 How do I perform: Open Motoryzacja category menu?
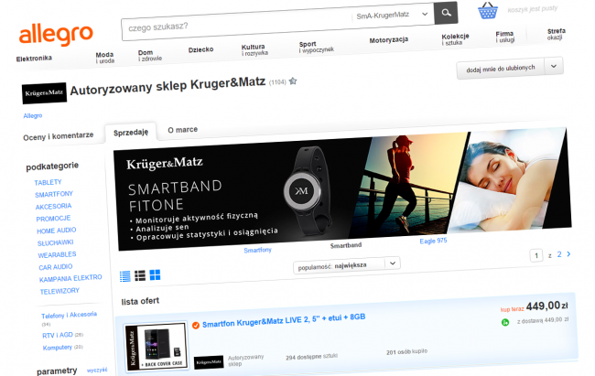(x=388, y=40)
